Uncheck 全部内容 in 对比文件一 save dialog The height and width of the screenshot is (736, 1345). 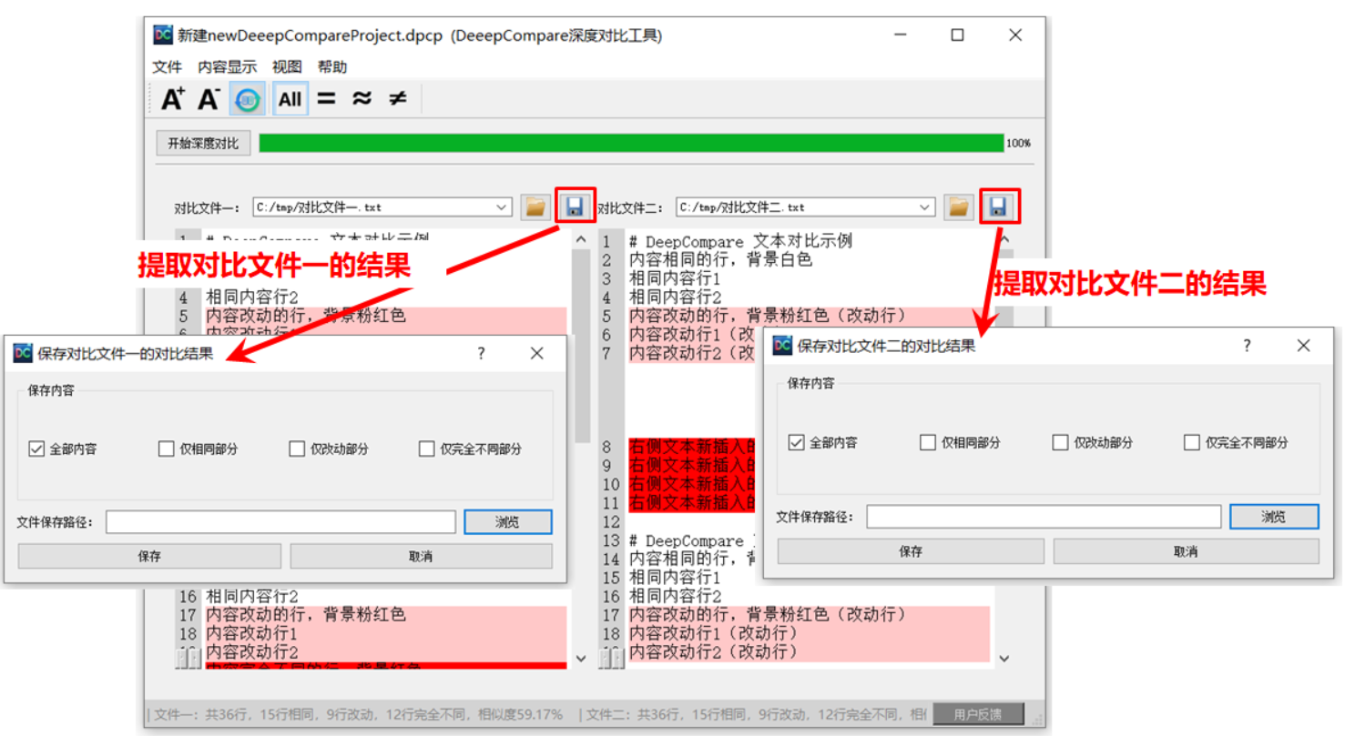pyautogui.click(x=36, y=449)
